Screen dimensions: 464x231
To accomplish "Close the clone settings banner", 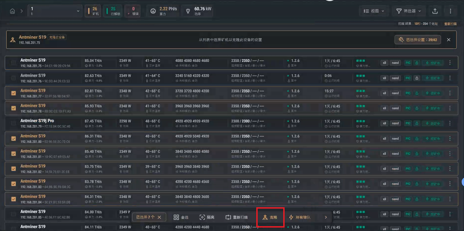I will tap(449, 40).
